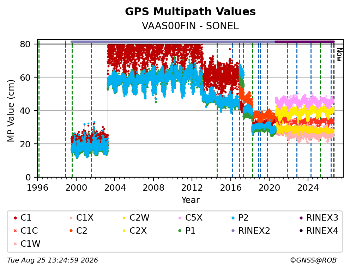350x271 pixels.
Task: Click the RINEX3 legend entry
Action: coord(319,218)
